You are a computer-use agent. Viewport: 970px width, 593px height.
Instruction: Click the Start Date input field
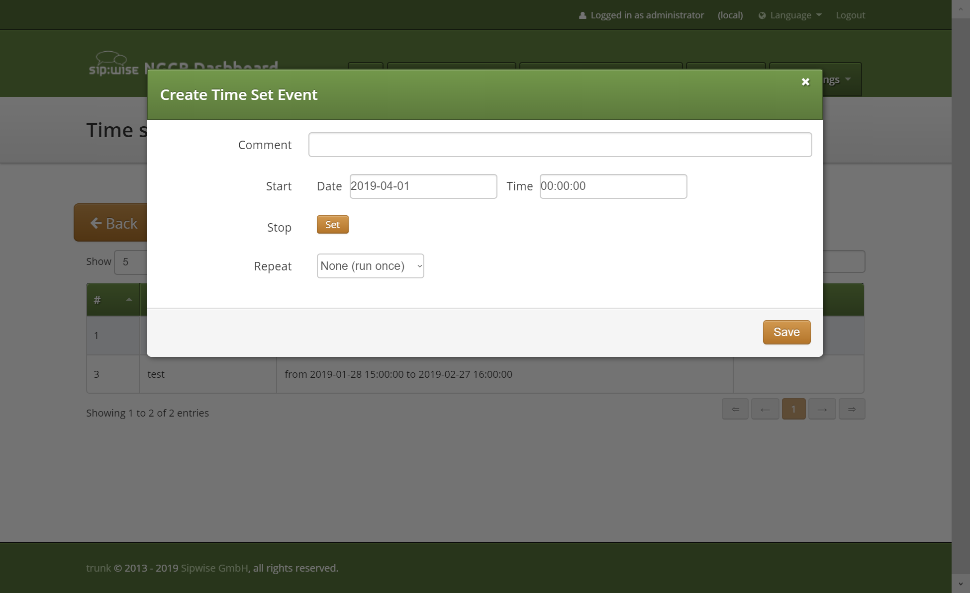423,186
